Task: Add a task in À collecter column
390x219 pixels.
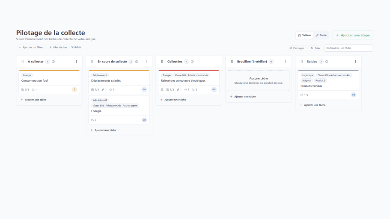Action: click(x=33, y=100)
